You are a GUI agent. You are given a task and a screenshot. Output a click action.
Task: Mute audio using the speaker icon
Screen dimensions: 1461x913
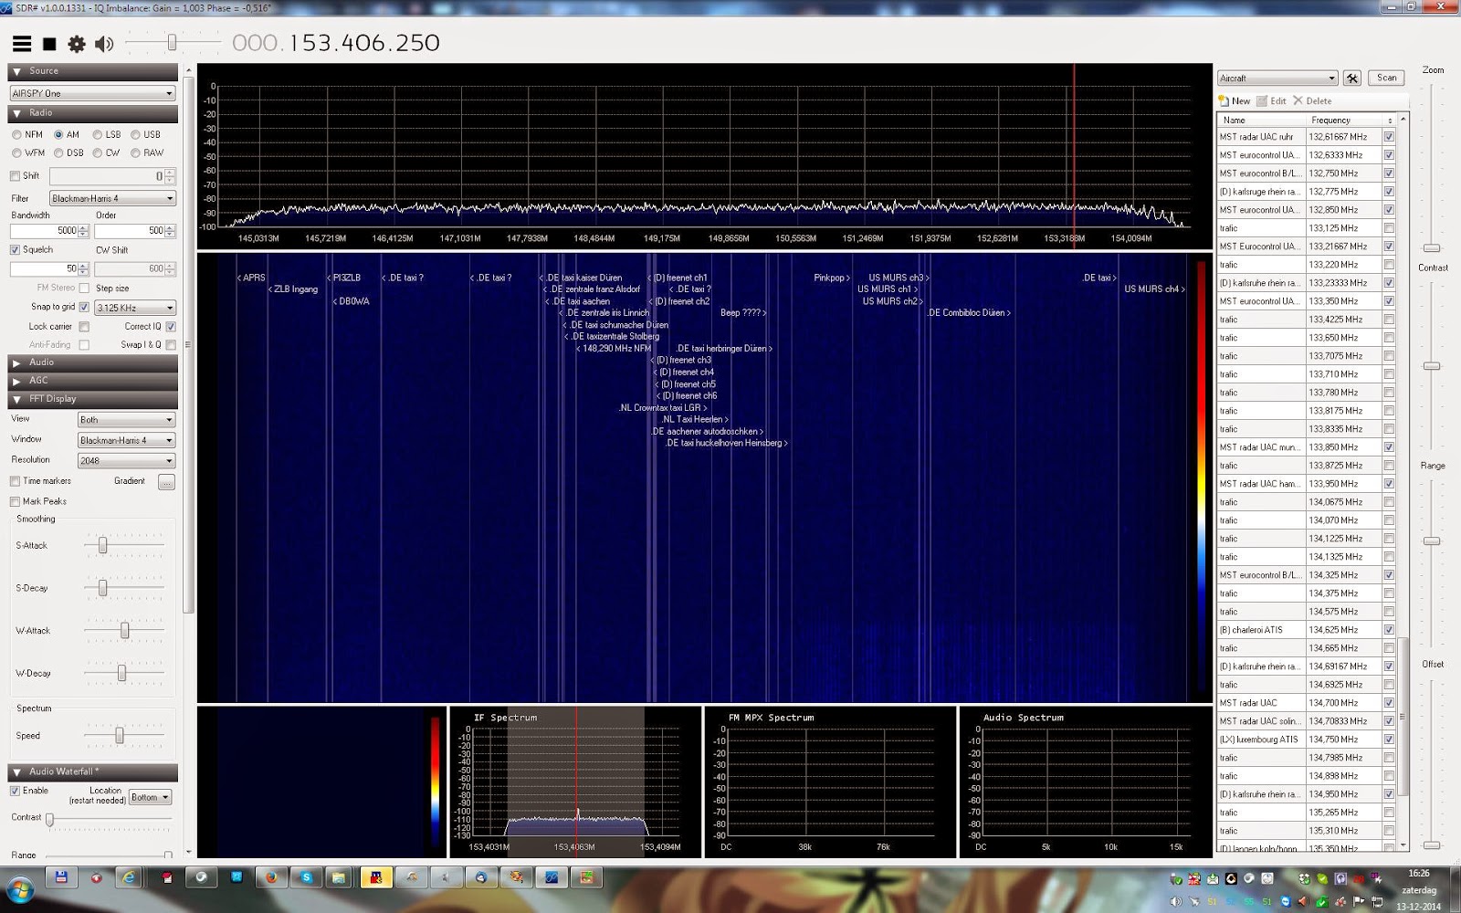[x=104, y=44]
